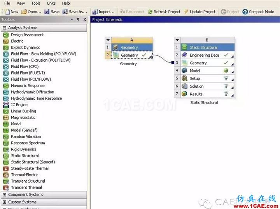Choose the Magnetostatic icon
This screenshot has width=280, height=209.
click(x=6, y=117)
